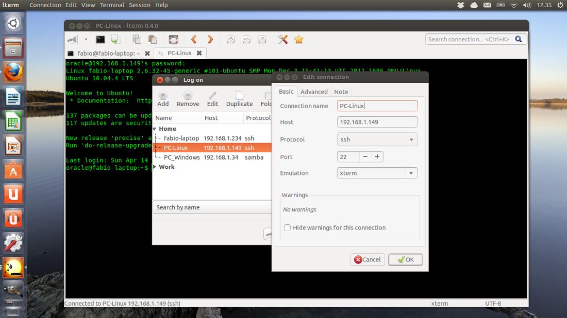Switch to the Advanced tab
This screenshot has height=318, width=567.
314,92
